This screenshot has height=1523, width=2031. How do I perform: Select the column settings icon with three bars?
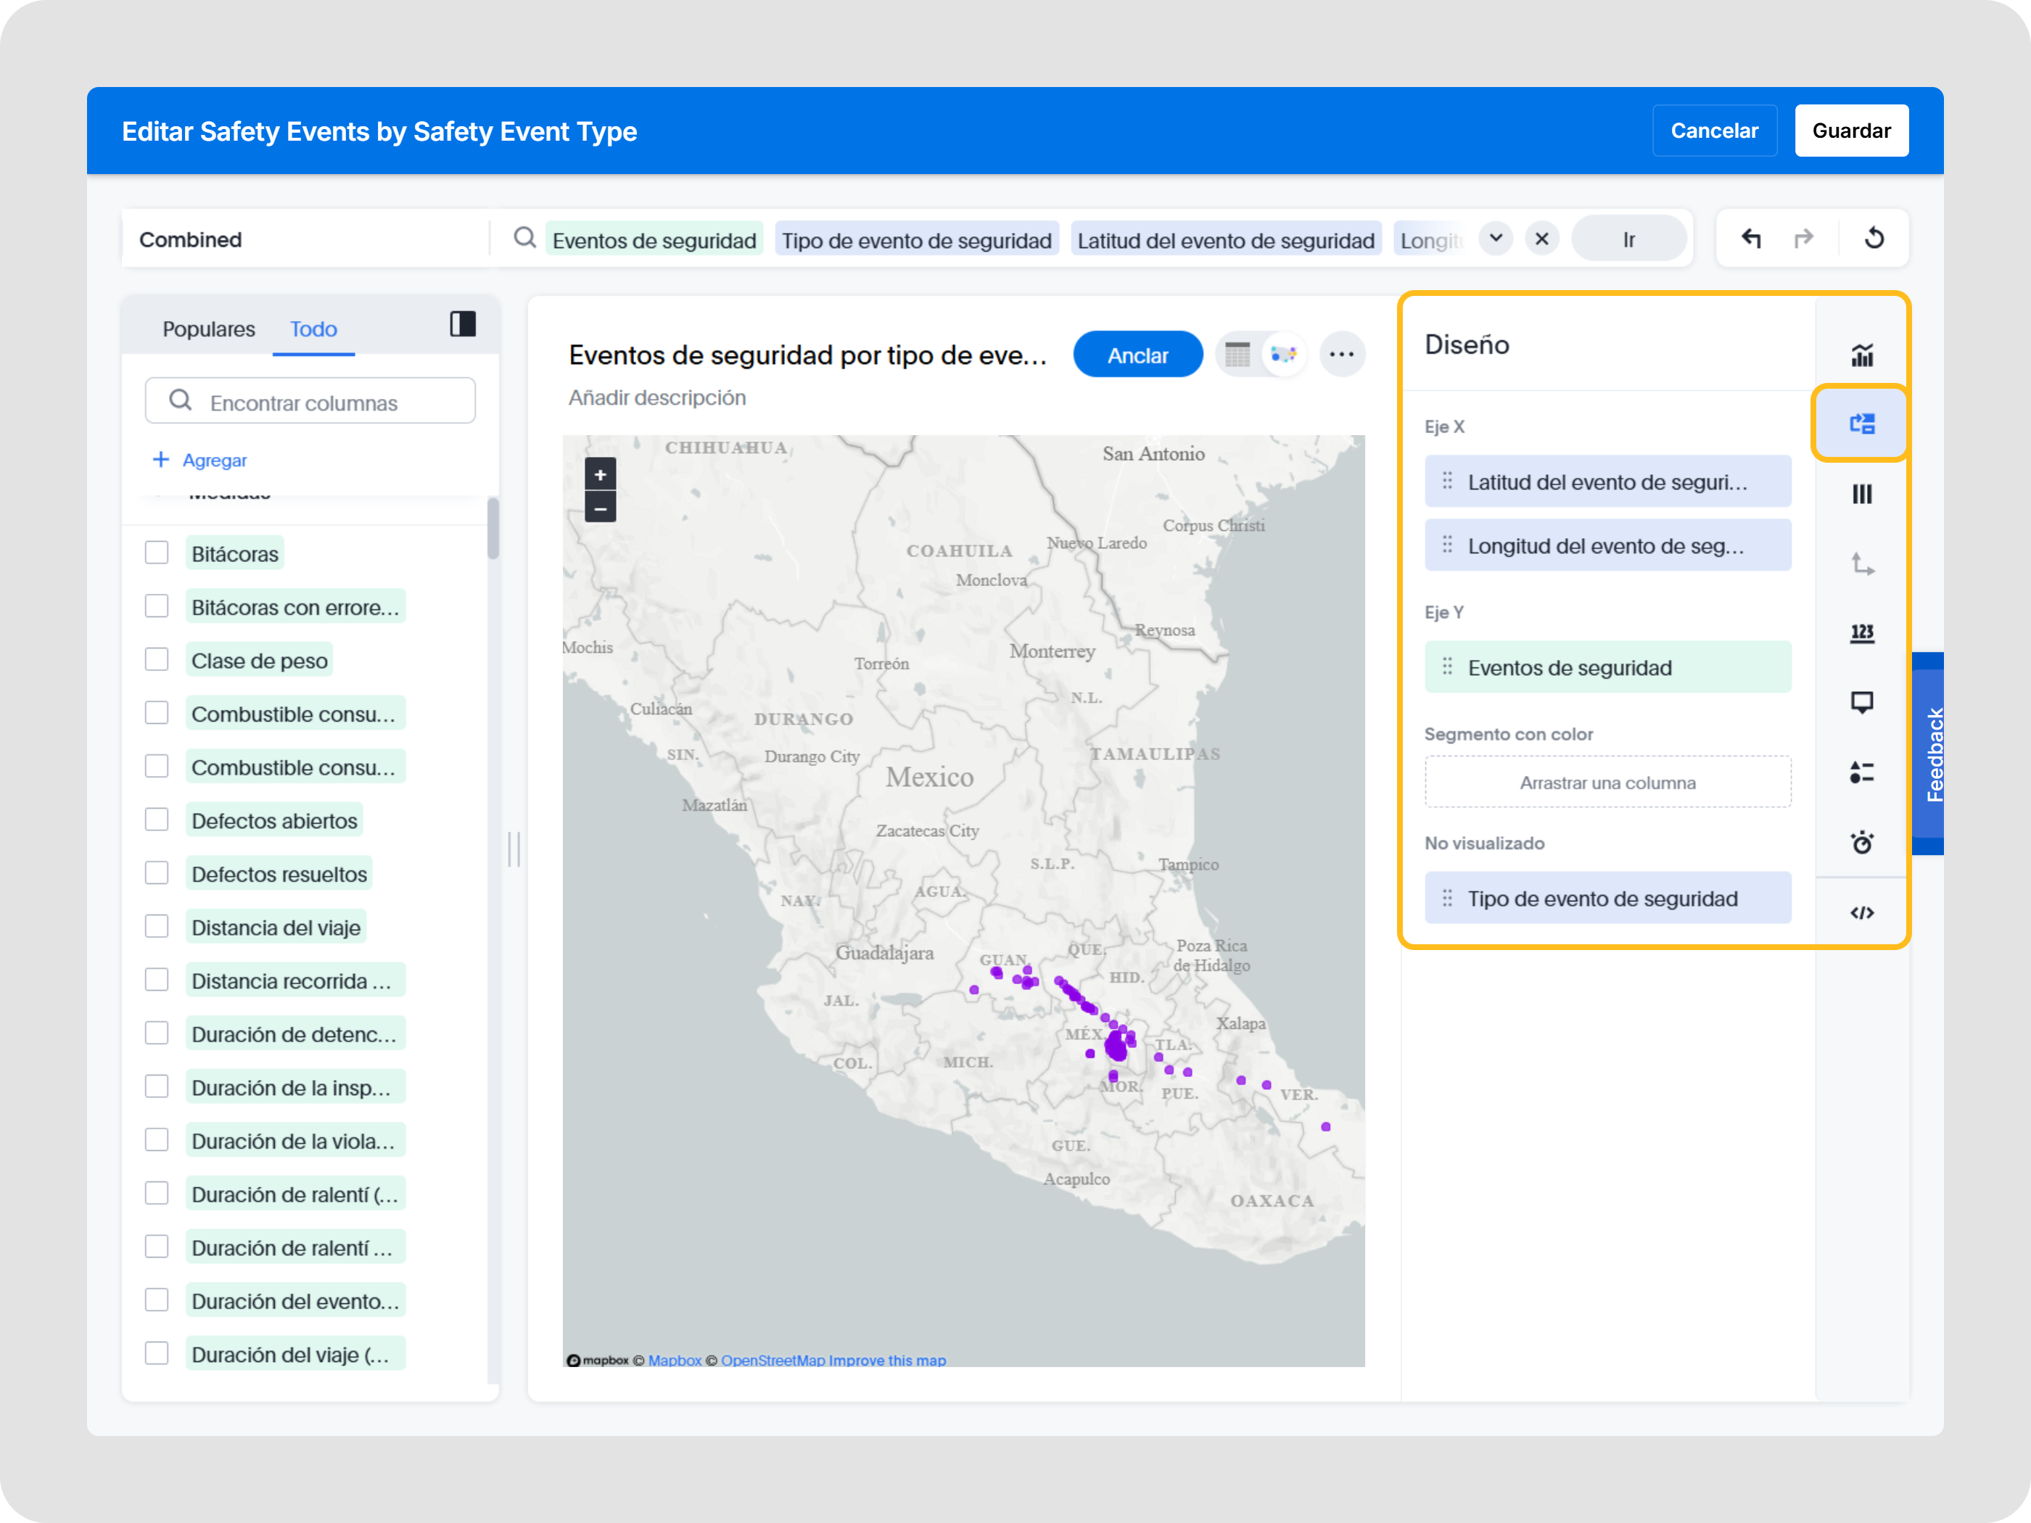click(1861, 494)
